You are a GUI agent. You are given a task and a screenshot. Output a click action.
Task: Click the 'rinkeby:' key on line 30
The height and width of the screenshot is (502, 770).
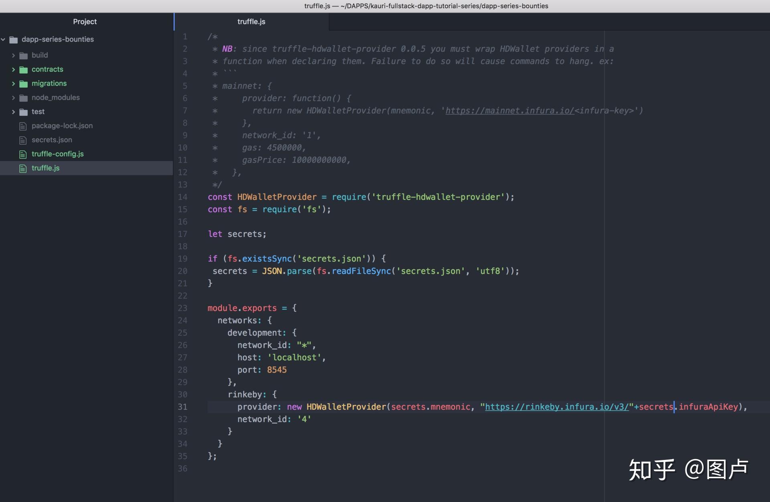[x=247, y=395]
